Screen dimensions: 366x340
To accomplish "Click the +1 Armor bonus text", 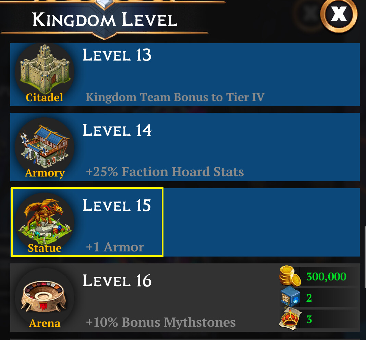I will pyautogui.click(x=115, y=247).
